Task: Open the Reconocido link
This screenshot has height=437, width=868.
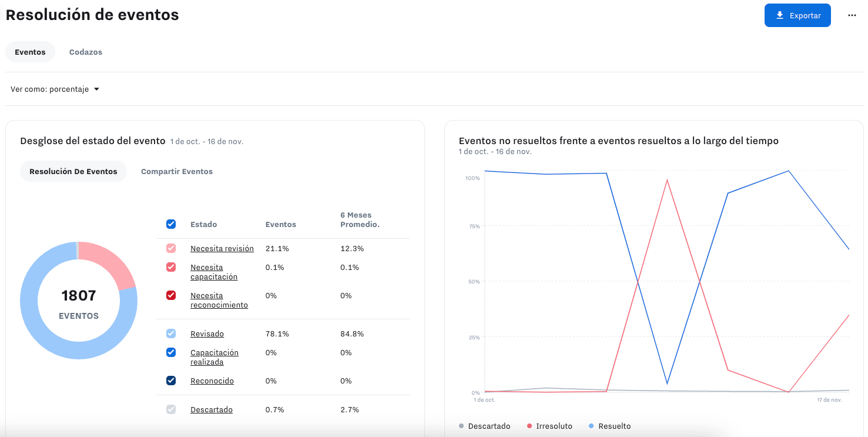Action: click(212, 381)
